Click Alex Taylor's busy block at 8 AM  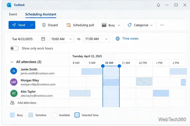(80, 93)
